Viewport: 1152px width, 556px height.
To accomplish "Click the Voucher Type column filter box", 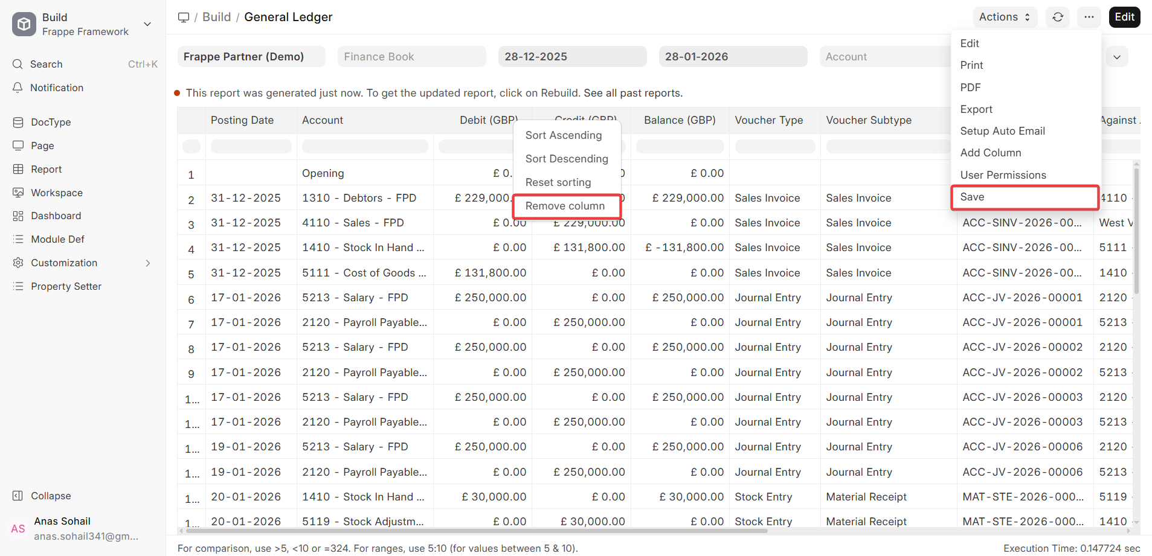I will (775, 146).
